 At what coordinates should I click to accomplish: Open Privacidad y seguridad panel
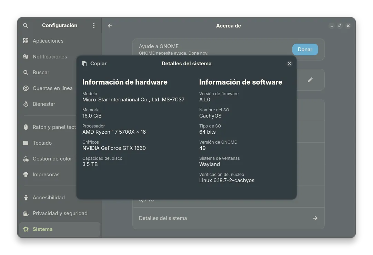[60, 213]
